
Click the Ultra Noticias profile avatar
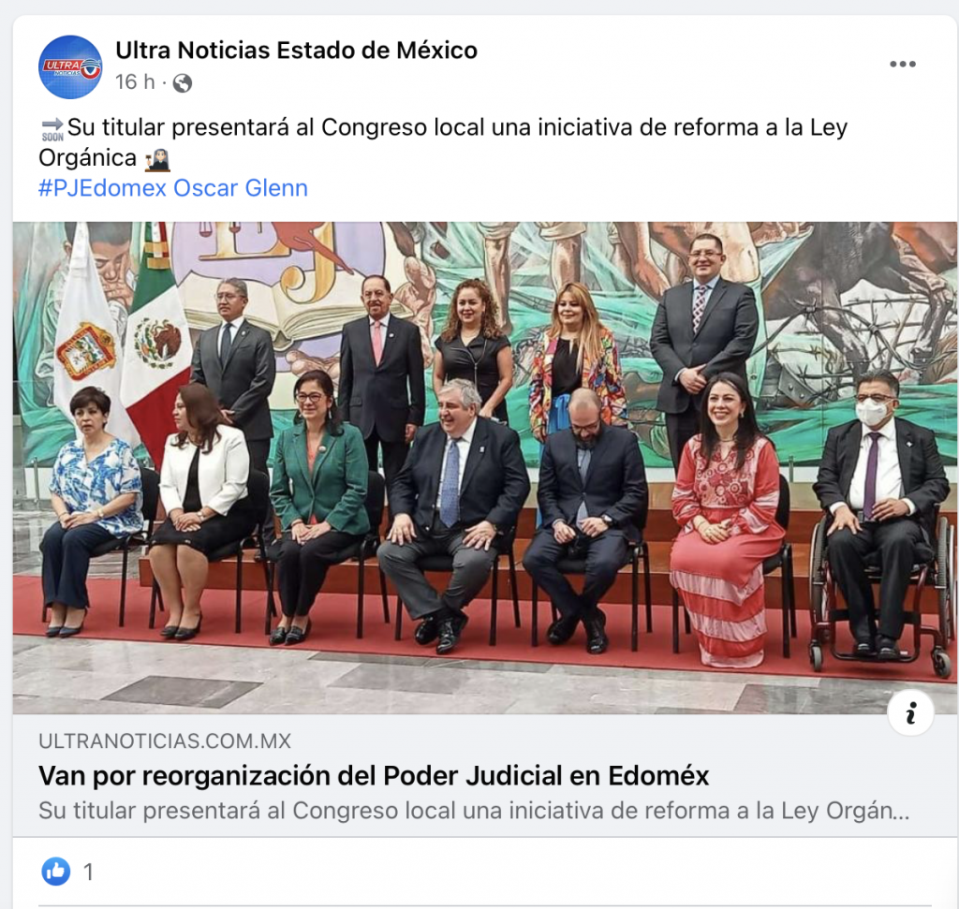[70, 67]
